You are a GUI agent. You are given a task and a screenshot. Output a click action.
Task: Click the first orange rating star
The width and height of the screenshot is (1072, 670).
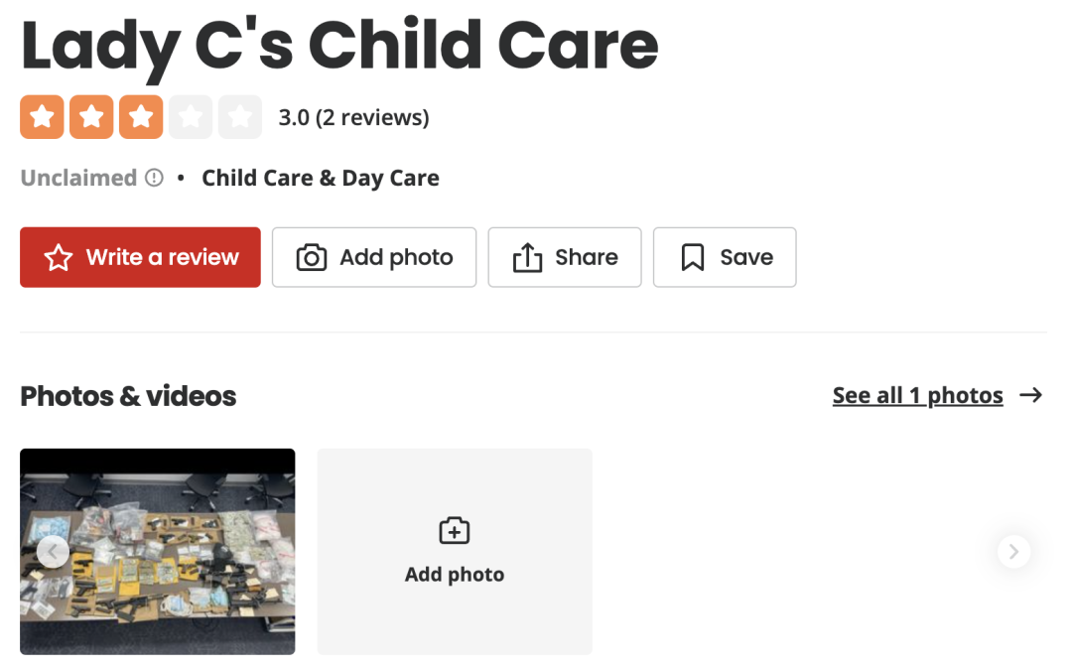(x=42, y=117)
